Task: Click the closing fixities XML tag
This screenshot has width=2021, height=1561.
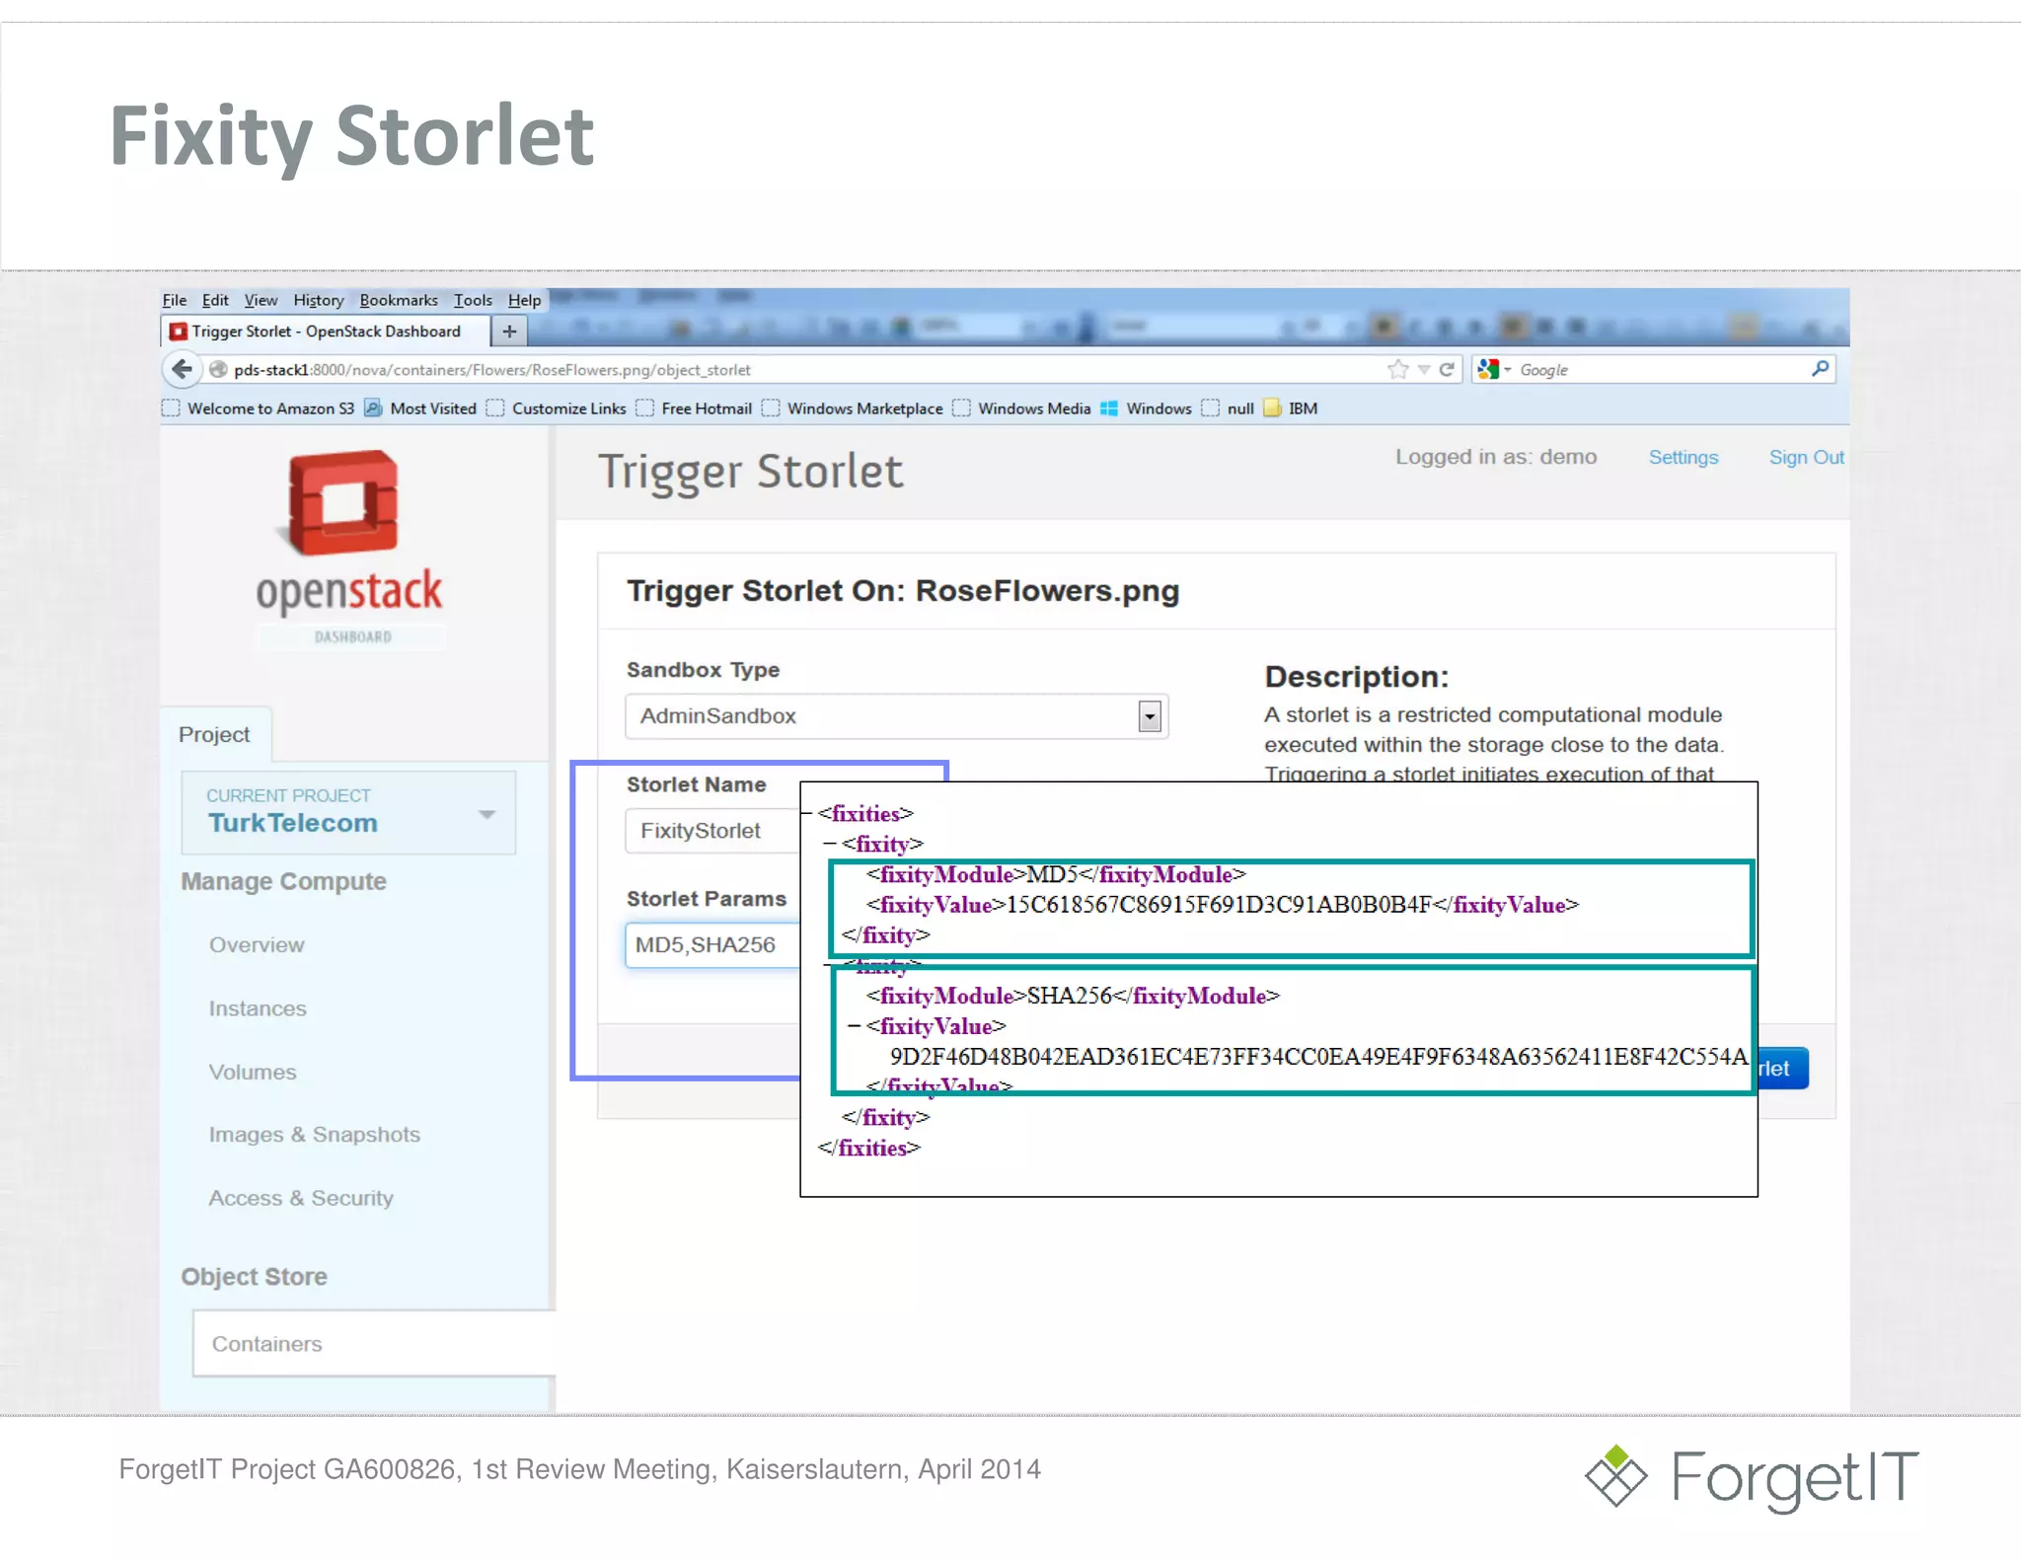Action: 868,1149
